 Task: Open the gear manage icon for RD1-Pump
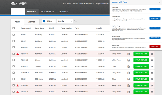click(152, 73)
